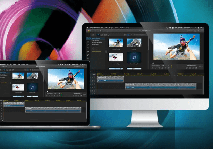The image size is (213, 149).
Task: Toggle third track's enable checkbox on monitor timeline
Action: coord(92,84)
